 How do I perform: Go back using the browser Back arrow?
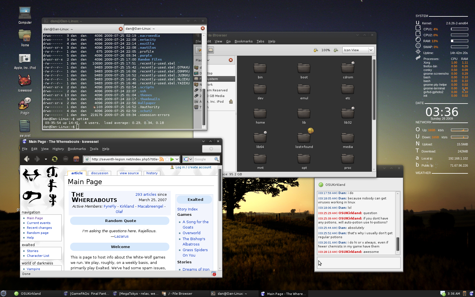pos(27,159)
